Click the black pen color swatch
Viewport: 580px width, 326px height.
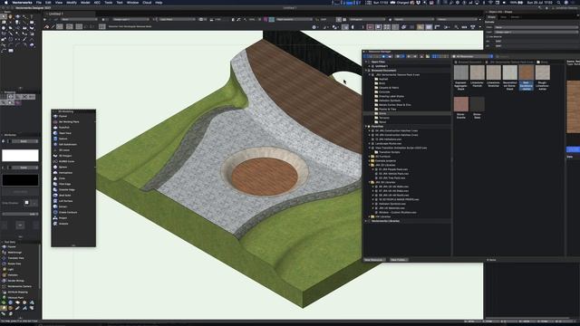tap(20, 180)
